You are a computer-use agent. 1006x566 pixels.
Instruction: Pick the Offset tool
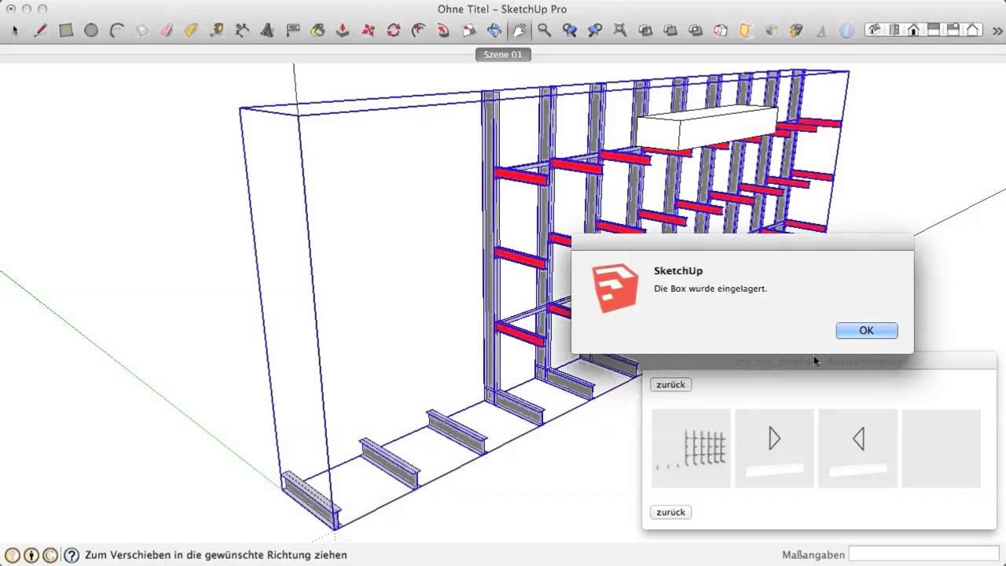[x=418, y=31]
